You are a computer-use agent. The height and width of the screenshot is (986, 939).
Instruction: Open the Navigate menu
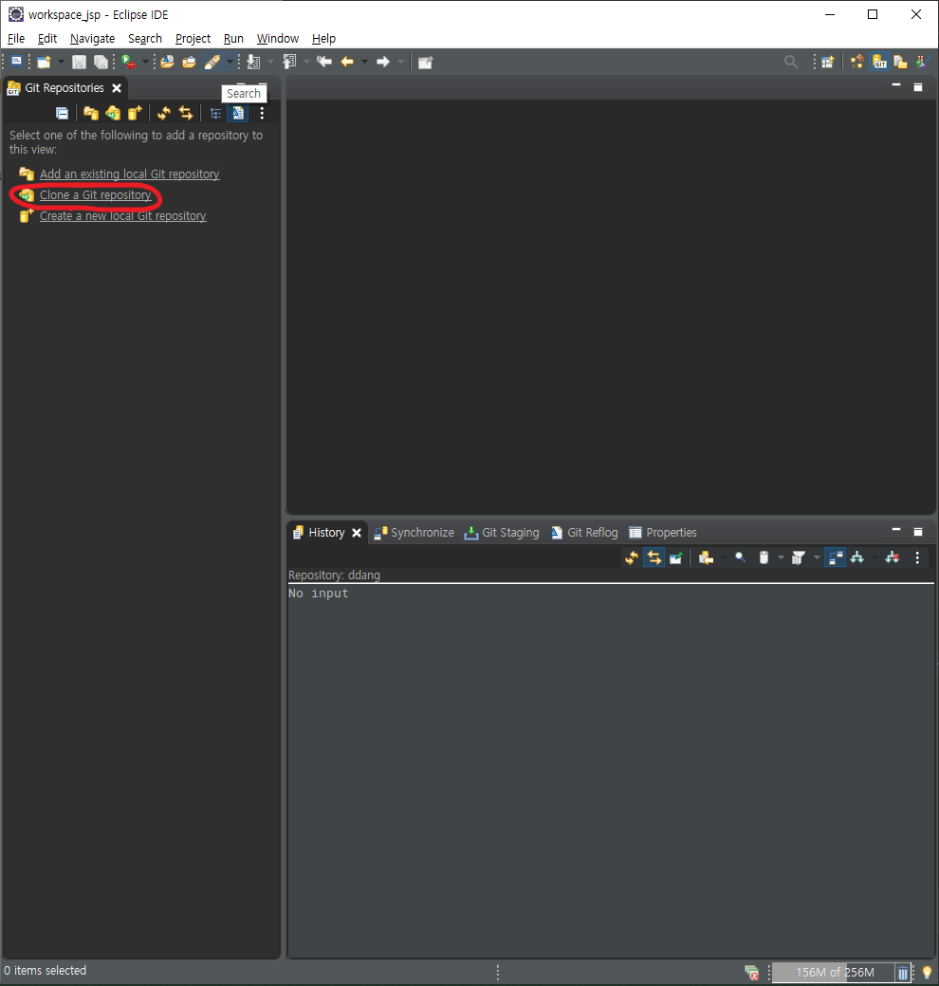coord(92,38)
